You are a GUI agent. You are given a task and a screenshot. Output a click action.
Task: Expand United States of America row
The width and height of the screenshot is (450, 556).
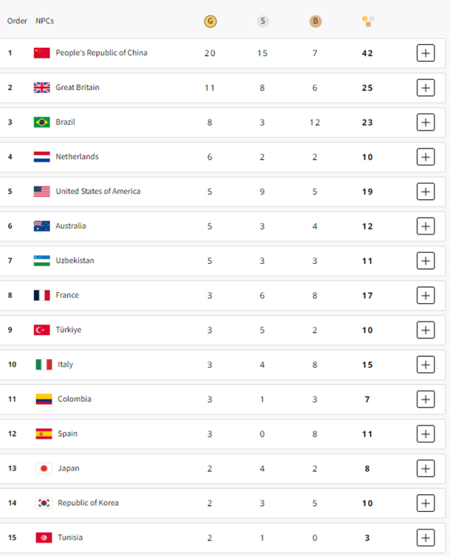(x=425, y=191)
